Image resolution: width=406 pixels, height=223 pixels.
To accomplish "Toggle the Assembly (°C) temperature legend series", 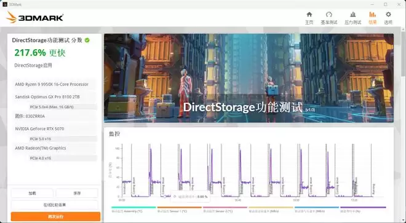I will (x=133, y=209).
